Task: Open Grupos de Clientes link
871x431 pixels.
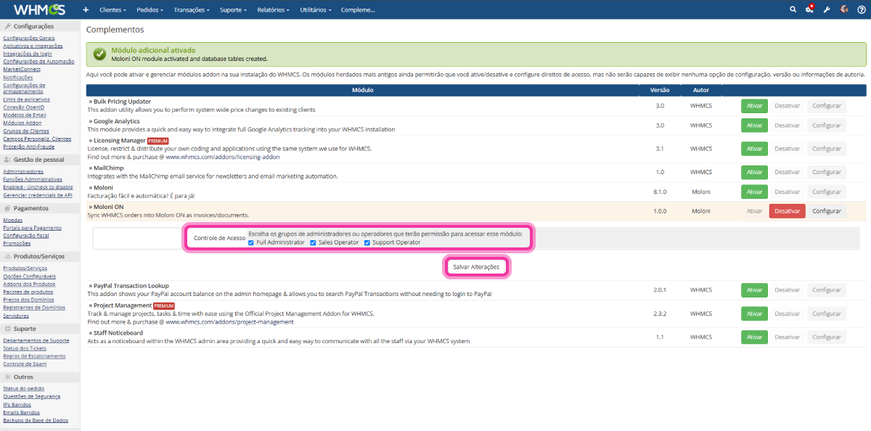Action: click(26, 131)
